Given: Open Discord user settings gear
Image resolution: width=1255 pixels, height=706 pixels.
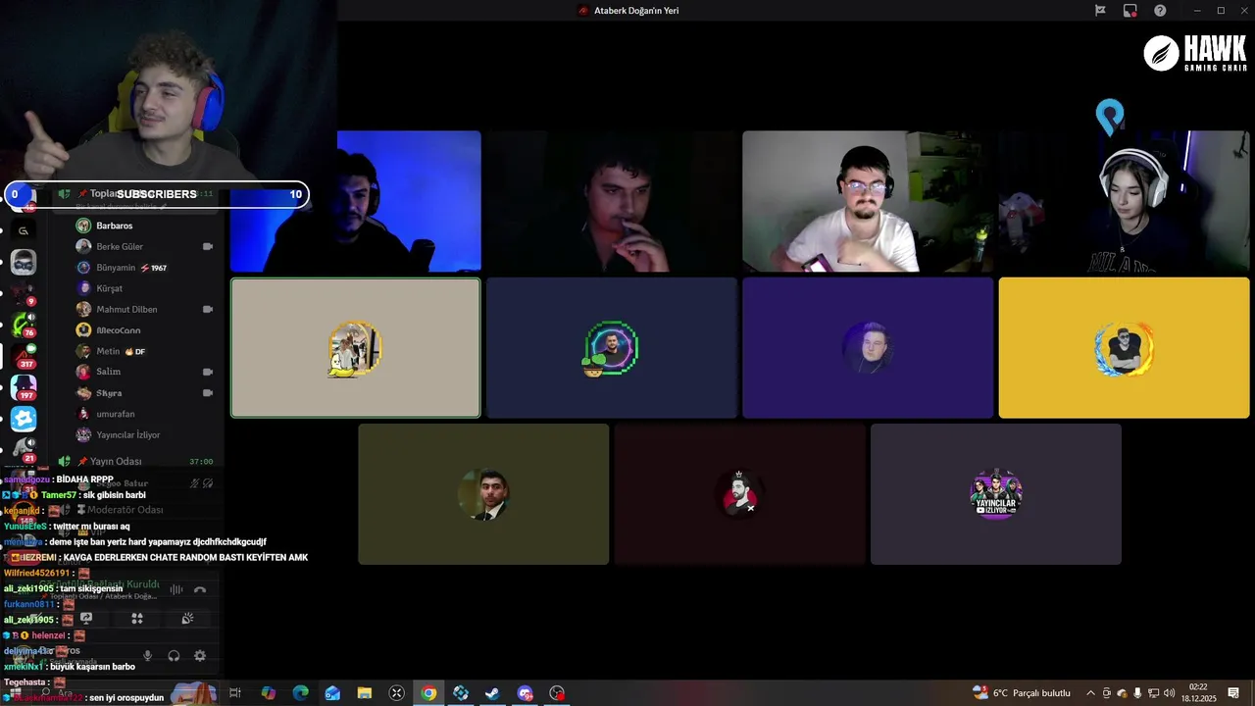Looking at the screenshot, I should (x=200, y=656).
